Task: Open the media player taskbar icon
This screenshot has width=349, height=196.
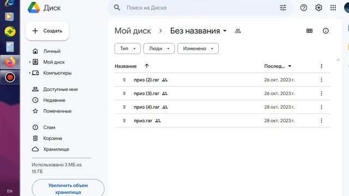Action: (9, 17)
